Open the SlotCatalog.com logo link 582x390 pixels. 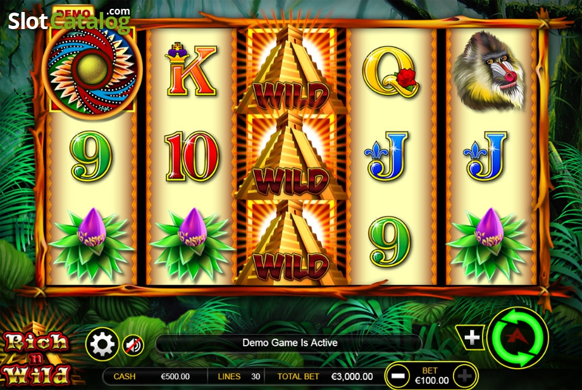(x=70, y=20)
